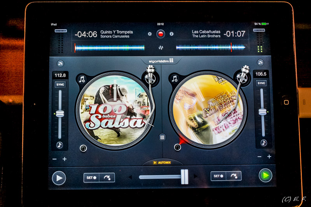Viewport: 311px width, 207px height.
Task: Open right deck EQ mixer icon
Action: [260, 63]
